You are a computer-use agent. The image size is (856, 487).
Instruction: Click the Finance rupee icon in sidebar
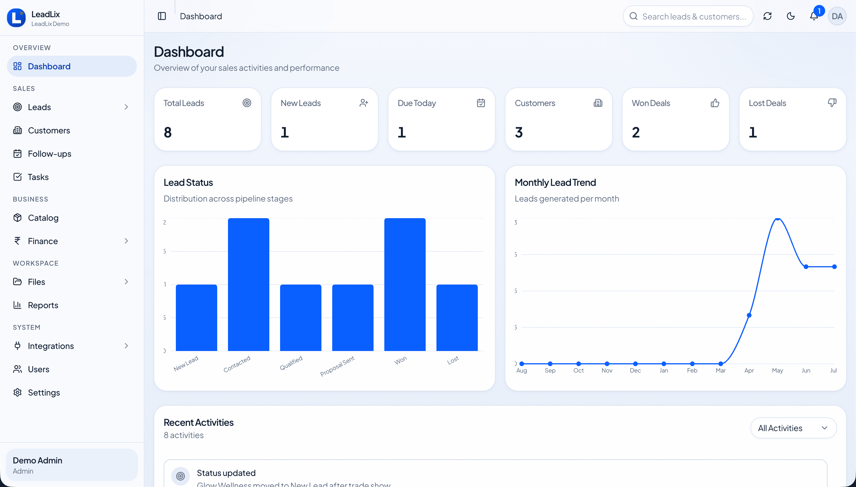point(17,241)
